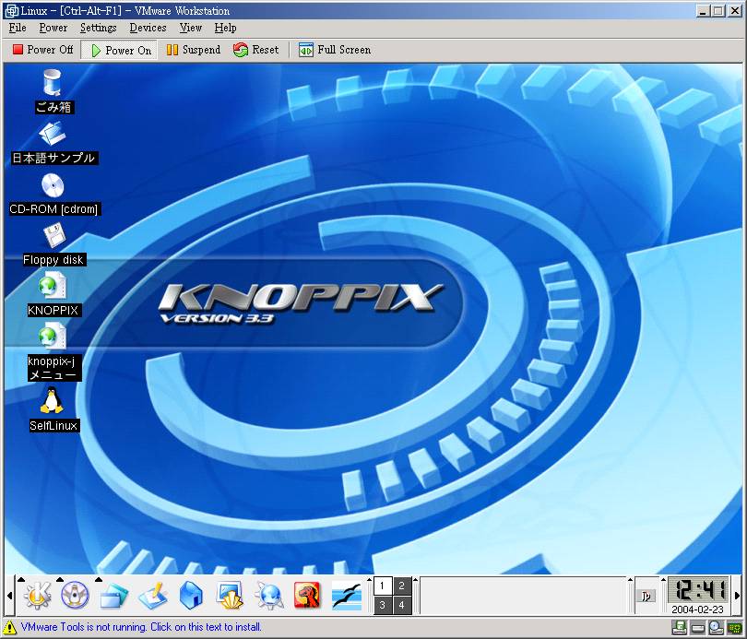This screenshot has width=747, height=639.
Task: Open the Help menu
Action: point(225,28)
